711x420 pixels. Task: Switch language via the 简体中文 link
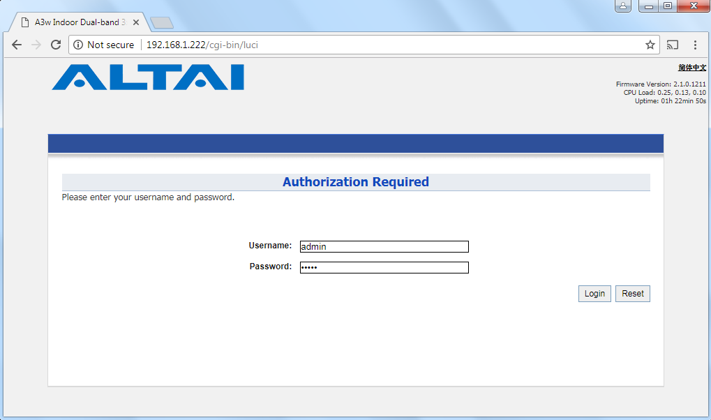[x=692, y=68]
